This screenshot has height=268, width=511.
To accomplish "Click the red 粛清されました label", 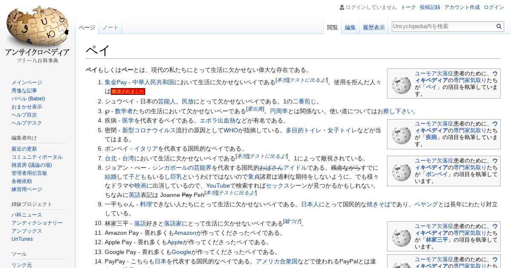I will [128, 91].
